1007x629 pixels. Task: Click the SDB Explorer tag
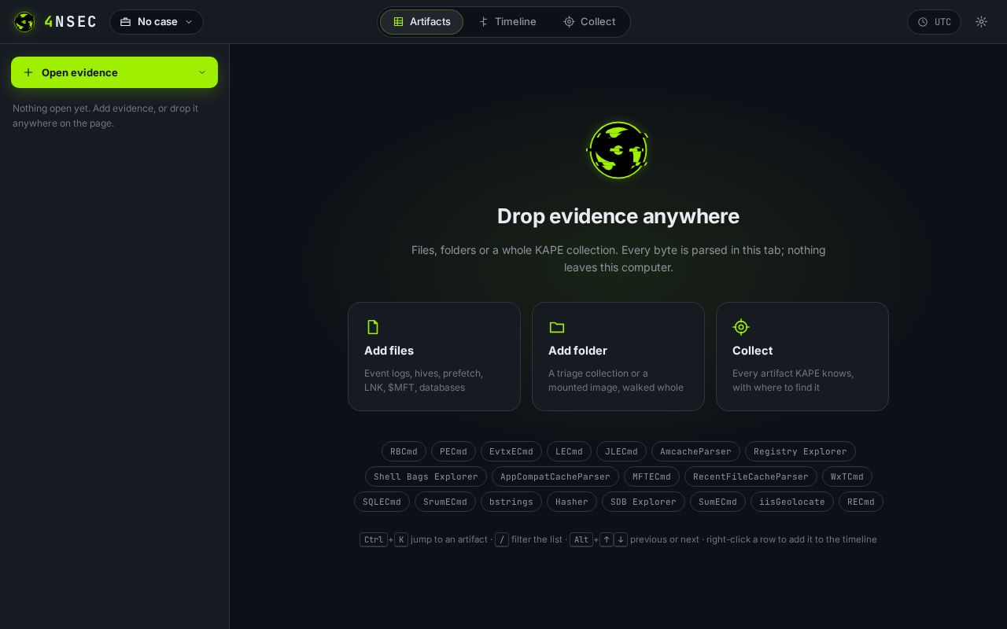(x=644, y=502)
